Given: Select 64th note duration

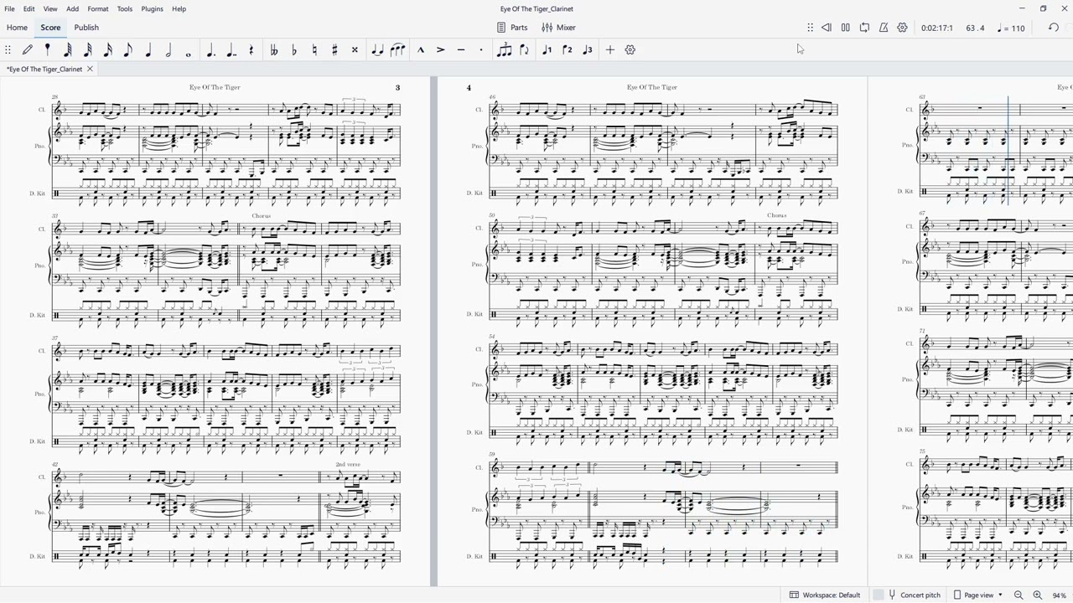Looking at the screenshot, I should (68, 50).
